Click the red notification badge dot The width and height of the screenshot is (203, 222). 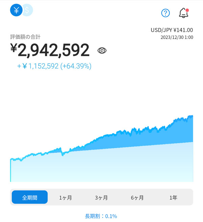[x=187, y=10]
